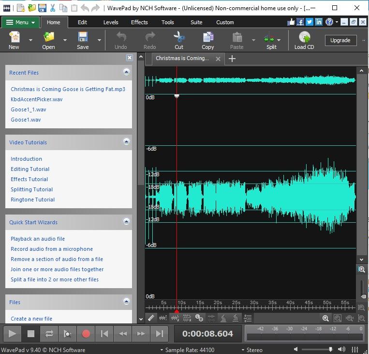
Task: Click the zoom to selection icon at the end of the bottom zoom row
Action: (x=361, y=318)
